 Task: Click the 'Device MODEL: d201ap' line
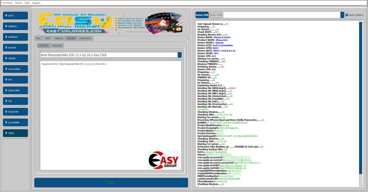[210, 43]
